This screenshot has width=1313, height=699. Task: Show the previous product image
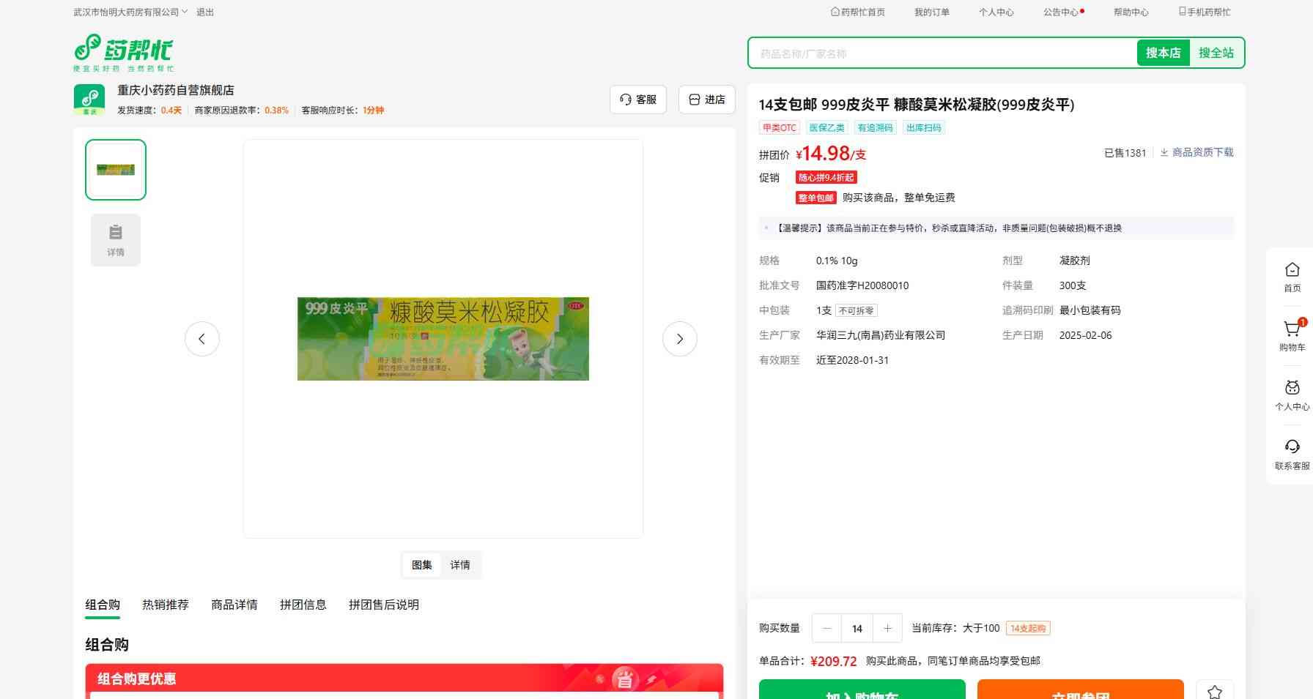pos(202,339)
